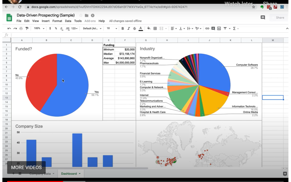291x182 pixels.
Task: Open the Borders tool
Action: [x=155, y=28]
